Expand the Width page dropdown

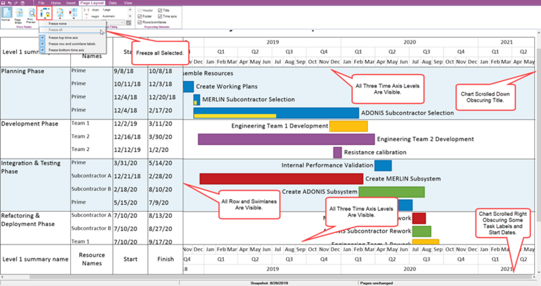click(130, 10)
